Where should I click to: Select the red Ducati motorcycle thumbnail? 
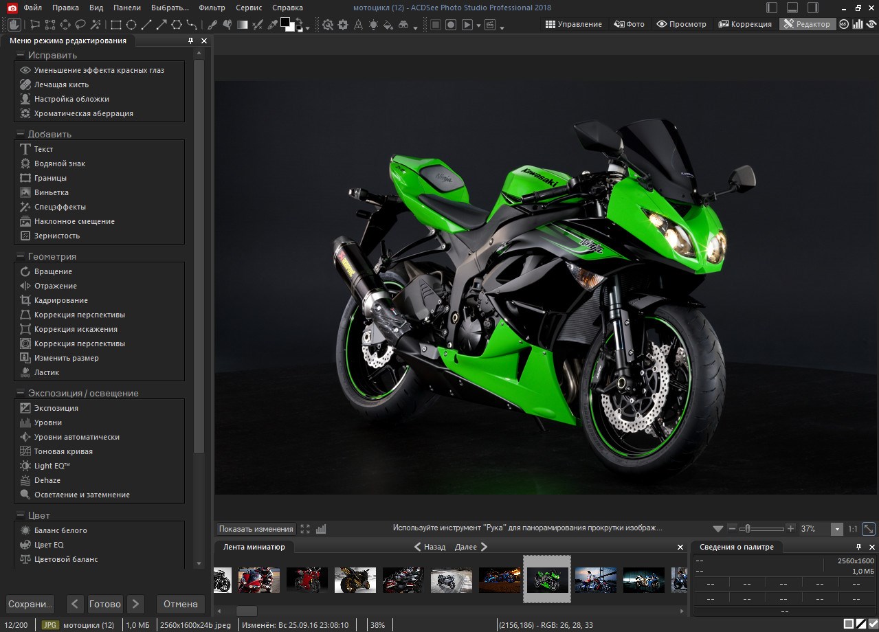[x=307, y=580]
